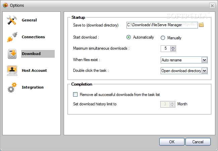Expand the When files exist dropdown arrow
Screen dimensions: 218x151
pyautogui.click(x=204, y=60)
